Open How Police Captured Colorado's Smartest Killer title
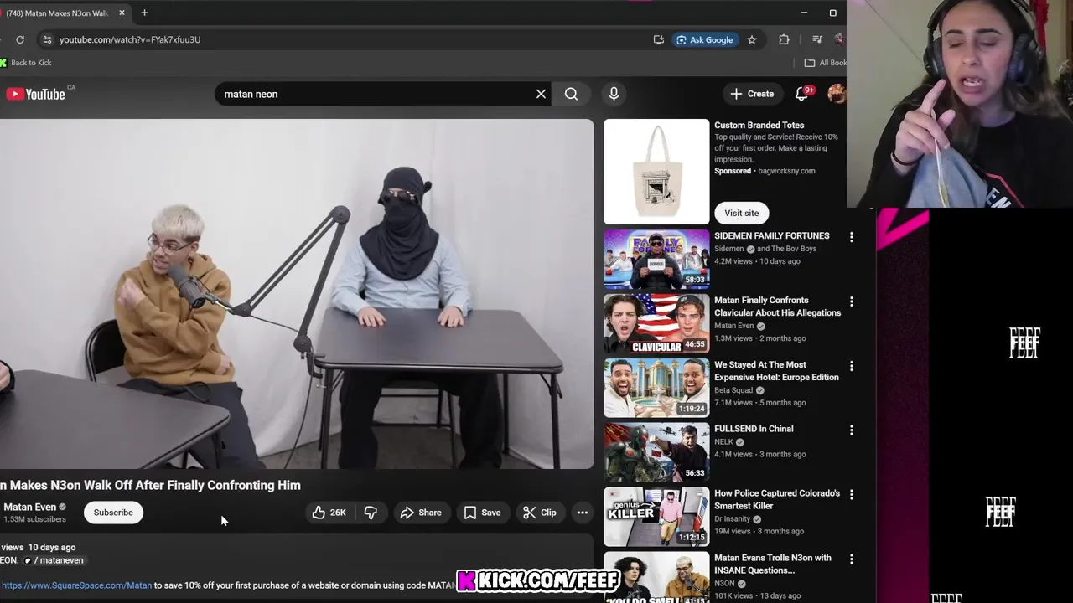 777,500
